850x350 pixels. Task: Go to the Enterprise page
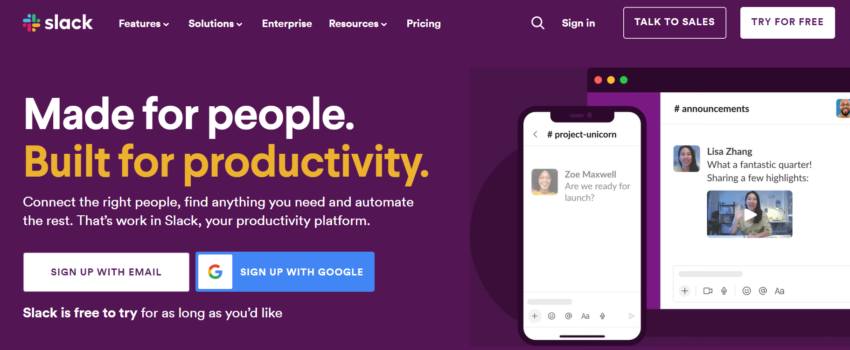coord(287,23)
